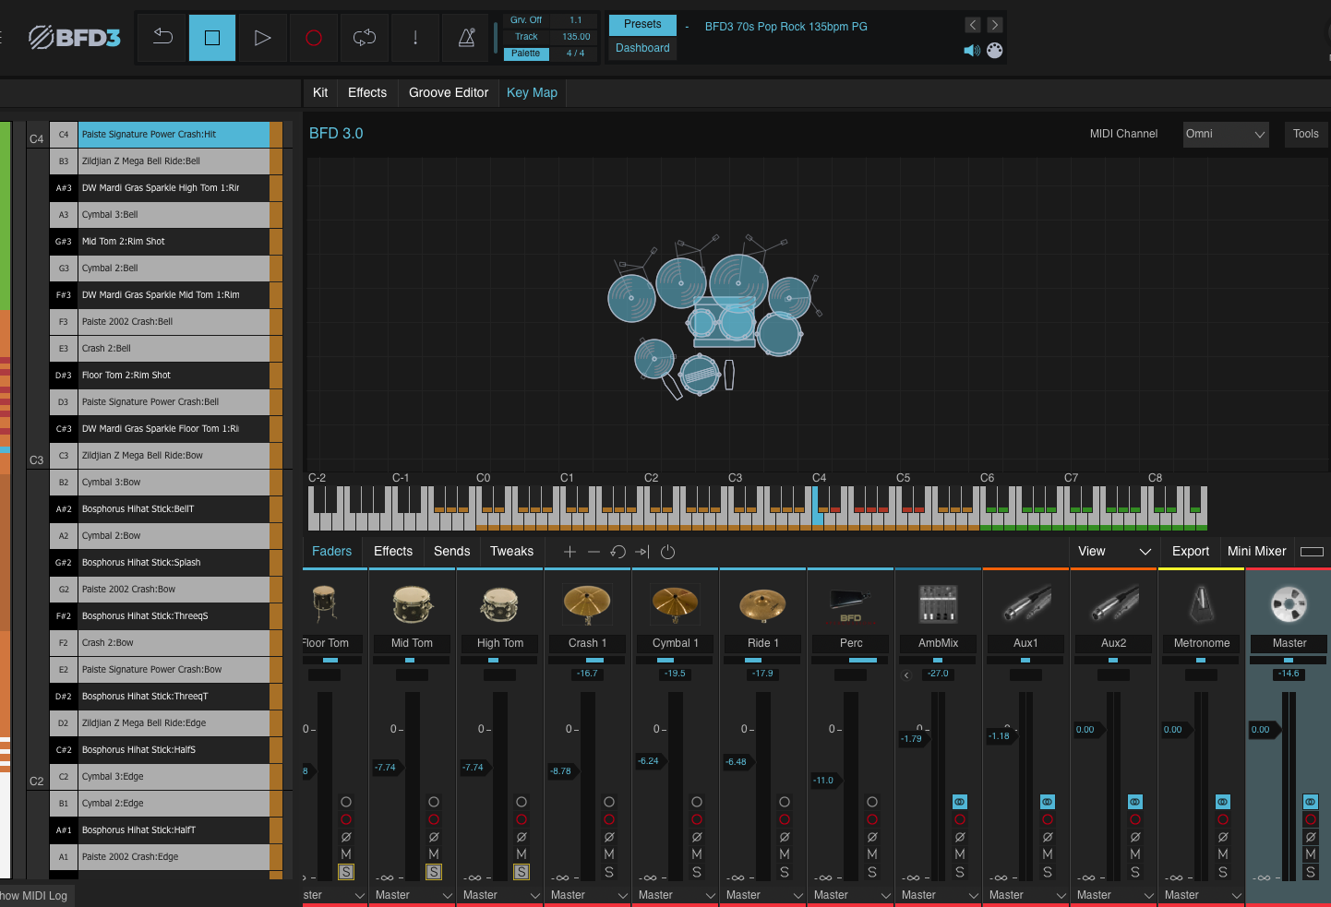
Task: Select the Aux1 cable channel image
Action: (x=1026, y=604)
